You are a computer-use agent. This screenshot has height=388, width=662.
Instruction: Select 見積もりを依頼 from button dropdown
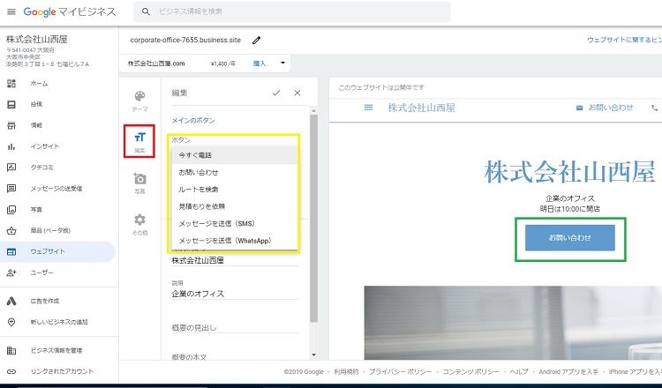(x=234, y=206)
